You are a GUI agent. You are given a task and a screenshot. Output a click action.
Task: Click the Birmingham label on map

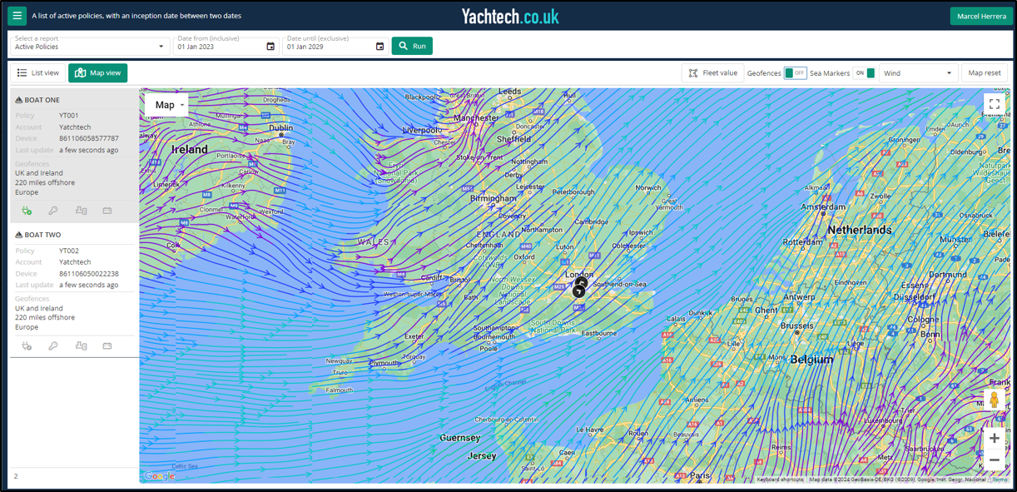coord(494,199)
